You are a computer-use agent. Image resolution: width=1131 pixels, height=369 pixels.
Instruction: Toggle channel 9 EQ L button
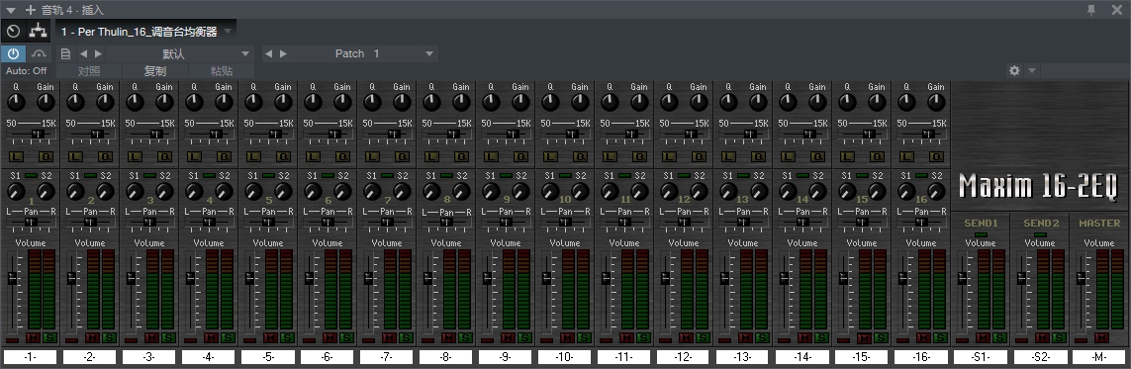pyautogui.click(x=491, y=156)
